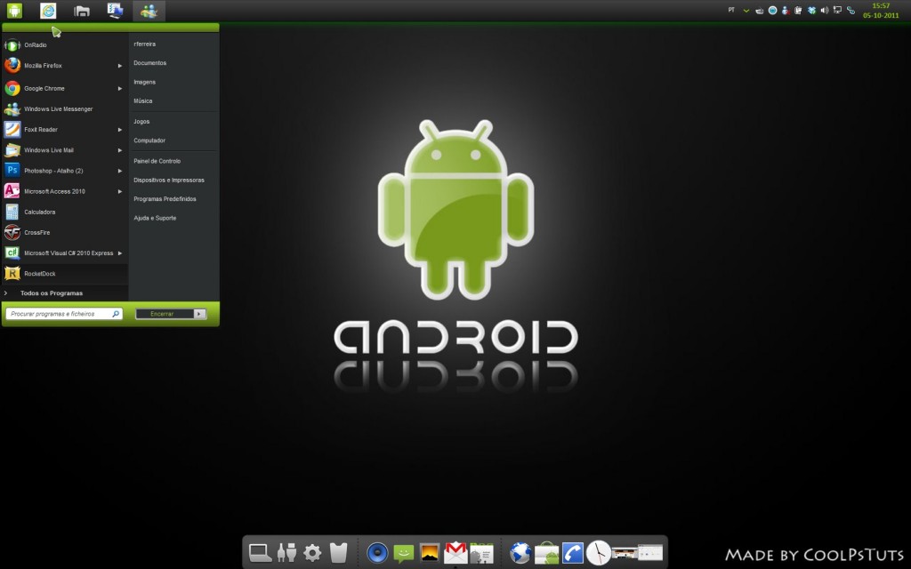Open Computador from start menu
This screenshot has width=911, height=569.
tap(149, 140)
